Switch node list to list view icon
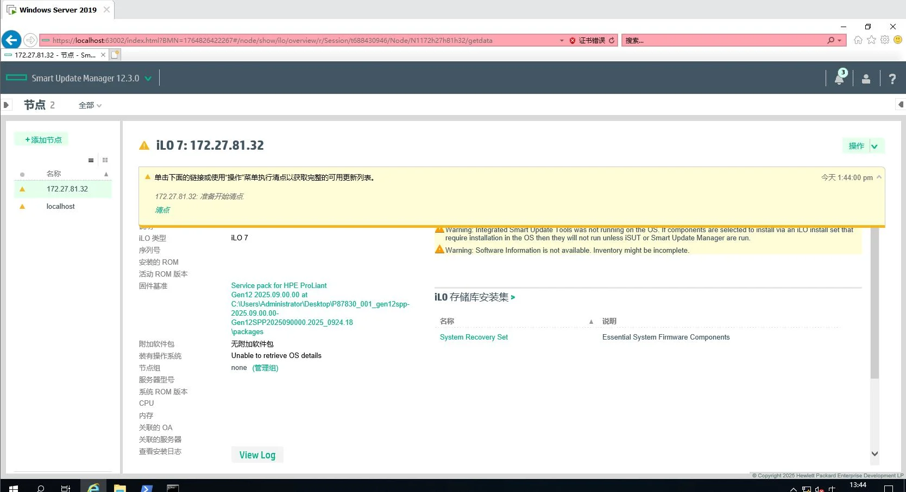The height and width of the screenshot is (492, 906). click(x=91, y=160)
